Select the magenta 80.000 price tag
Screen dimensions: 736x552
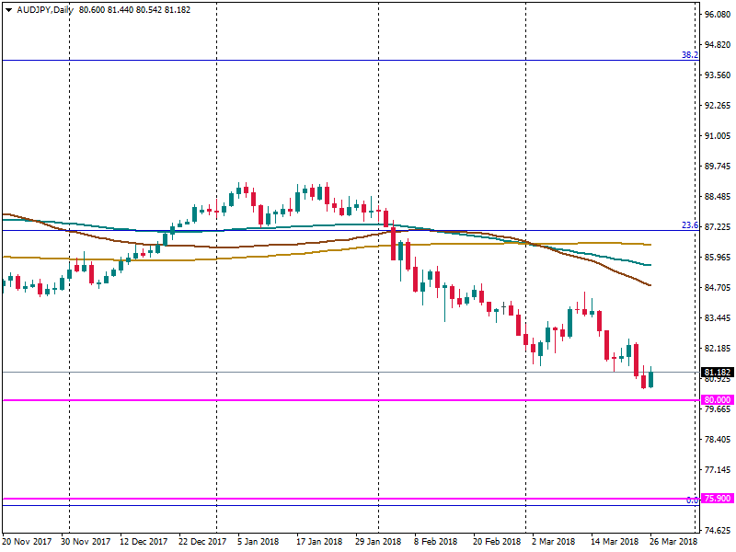717,400
